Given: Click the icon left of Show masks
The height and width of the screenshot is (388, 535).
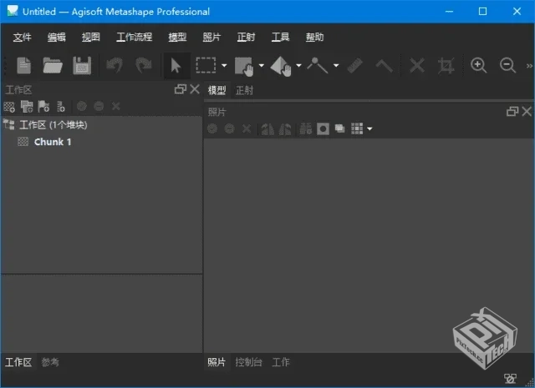Looking at the screenshot, I should click(x=306, y=128).
